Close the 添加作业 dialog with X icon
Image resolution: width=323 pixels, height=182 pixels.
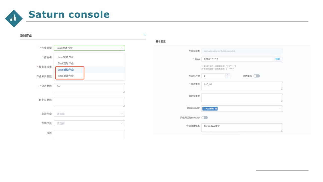pos(145,35)
